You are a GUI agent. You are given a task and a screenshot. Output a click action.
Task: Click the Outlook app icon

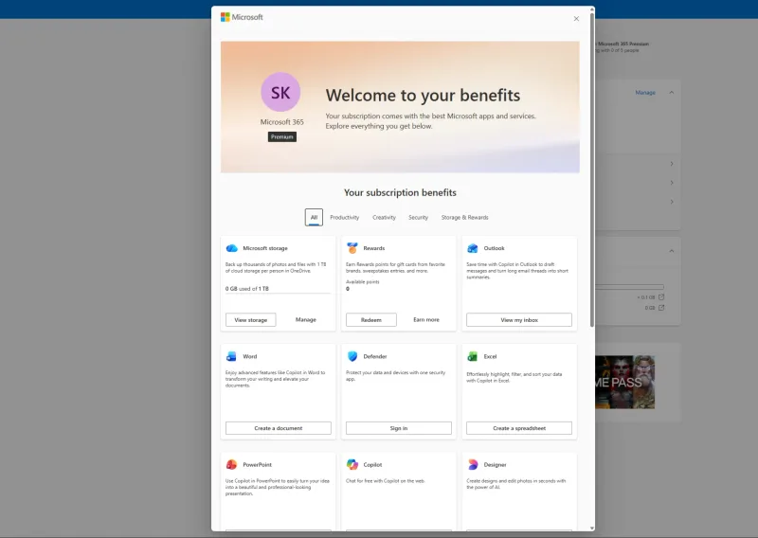[472, 248]
